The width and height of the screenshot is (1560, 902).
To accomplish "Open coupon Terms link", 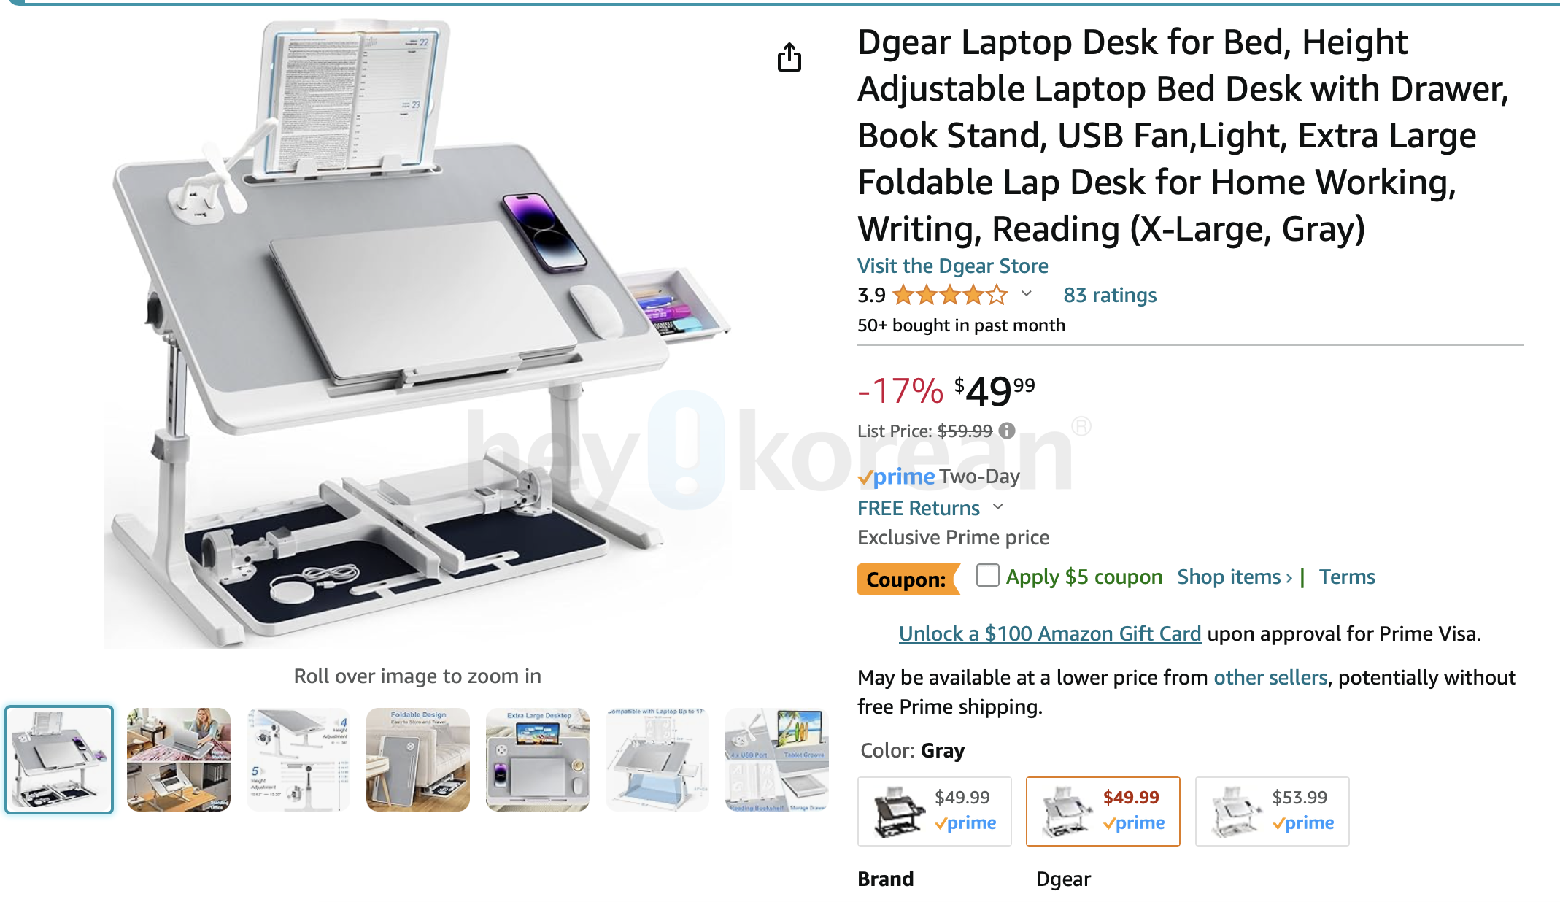I will point(1346,577).
